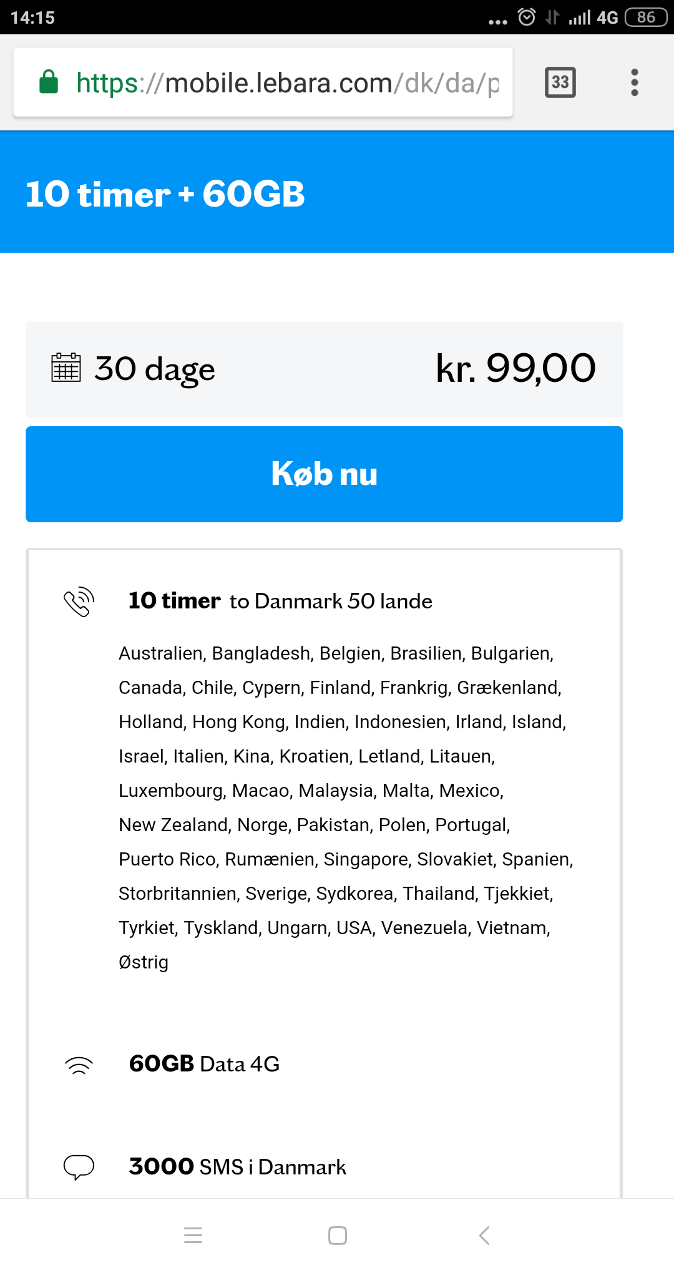Tap the Android home square button
This screenshot has width=674, height=1273.
point(338,1235)
